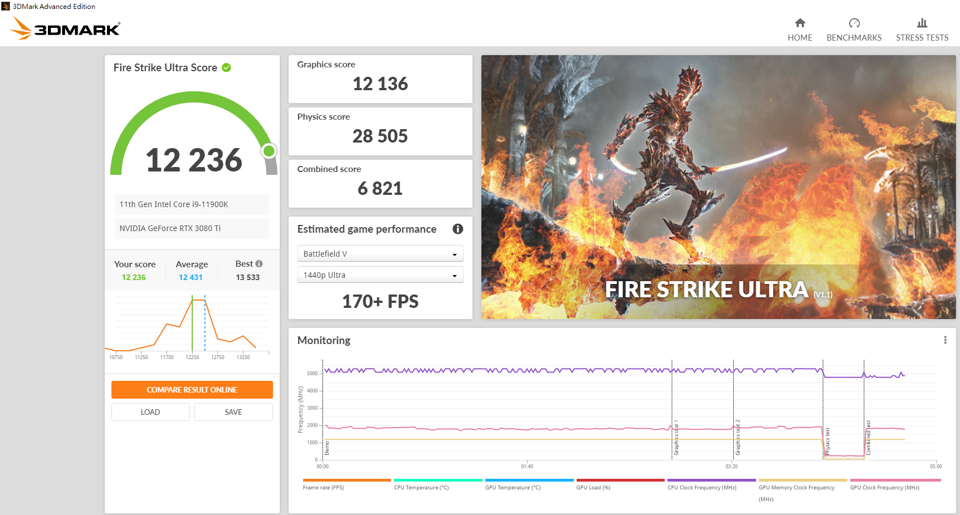Click the Graphics test 2 timeline marker
The image size is (960, 515).
[738, 437]
